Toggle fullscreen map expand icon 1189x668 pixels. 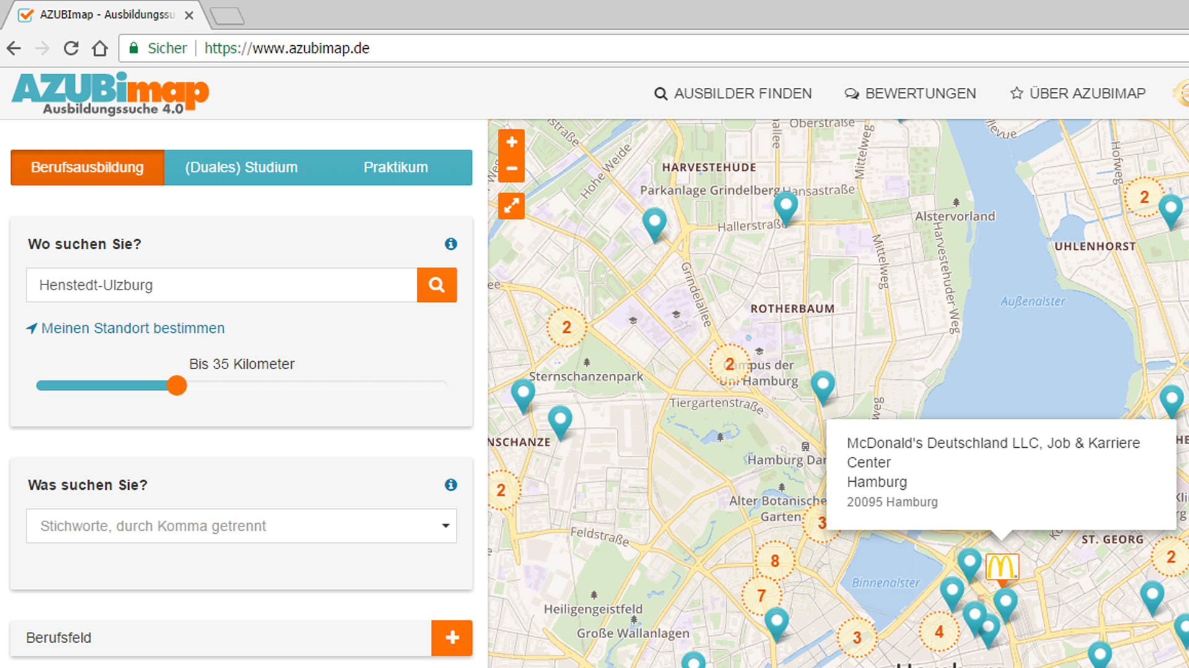click(512, 206)
